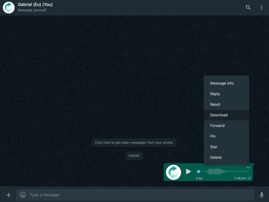Click the voice message waveform
Screen dimensions: 269x202
coord(223,172)
